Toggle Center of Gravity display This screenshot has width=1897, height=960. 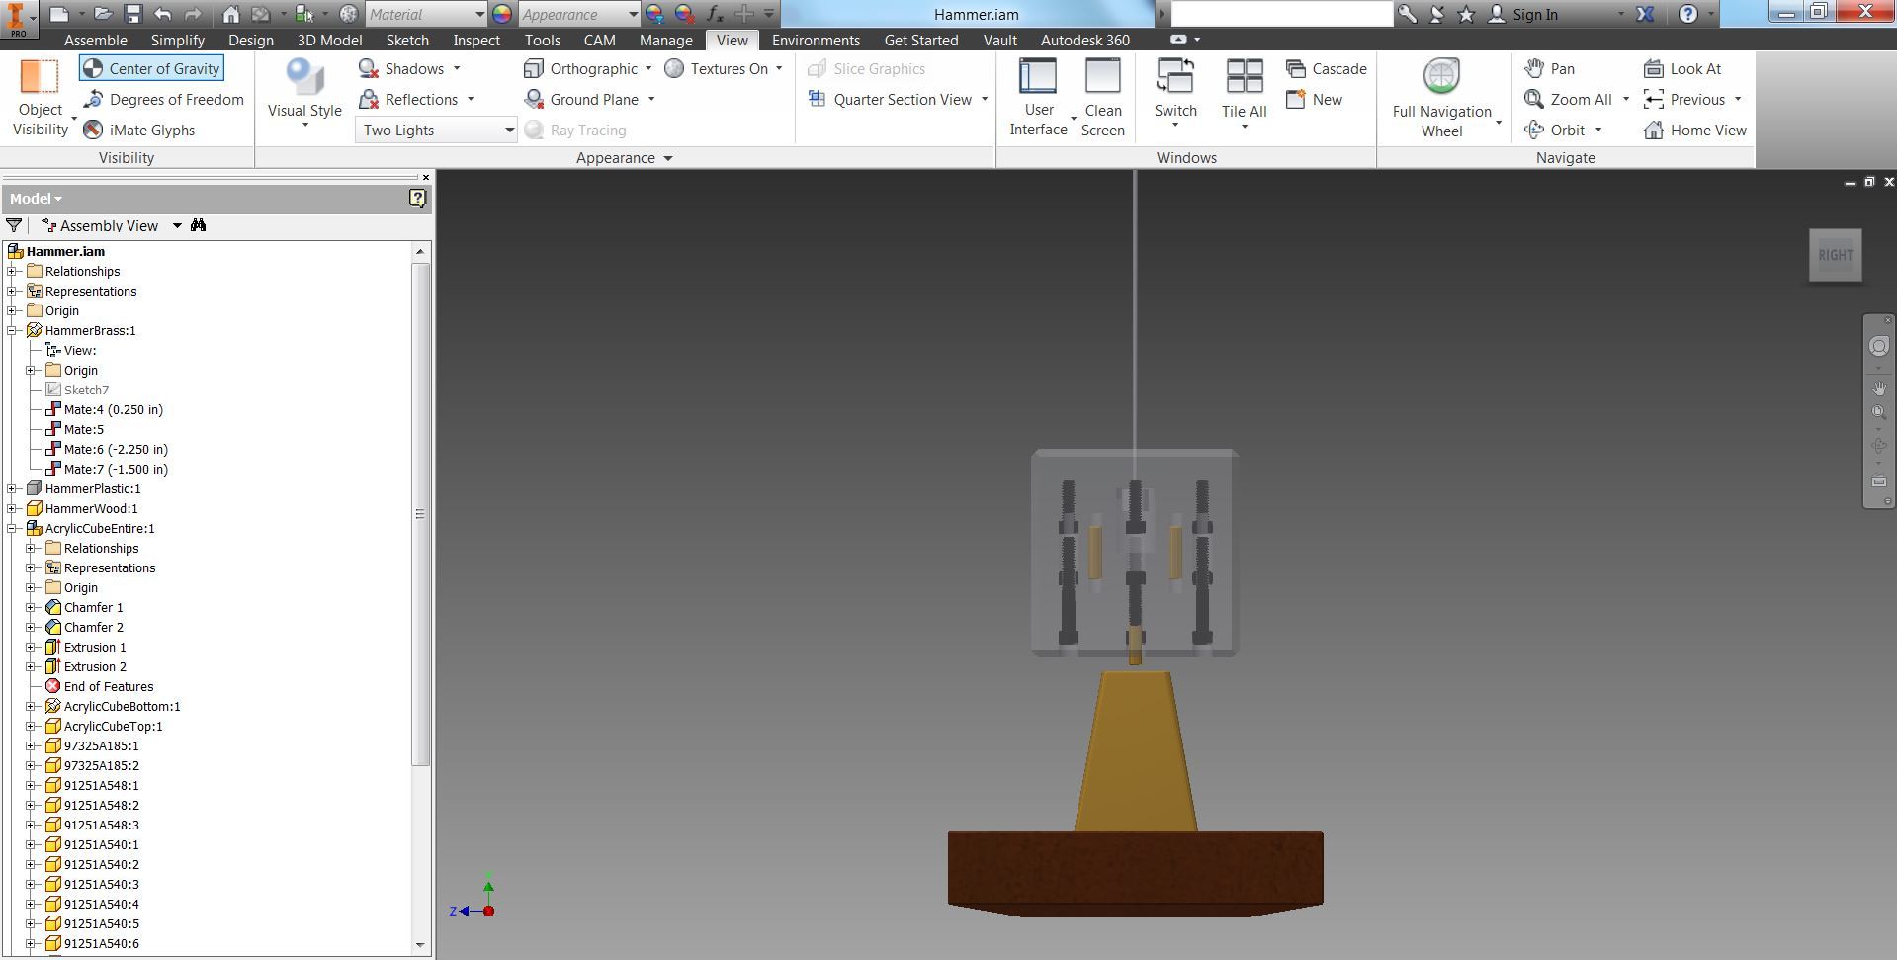click(151, 68)
